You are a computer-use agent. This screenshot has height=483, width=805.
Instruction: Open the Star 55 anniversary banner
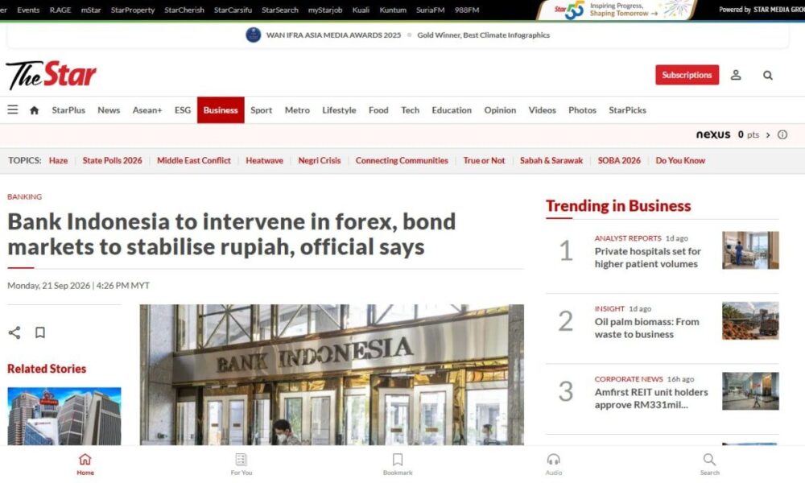tap(617, 10)
